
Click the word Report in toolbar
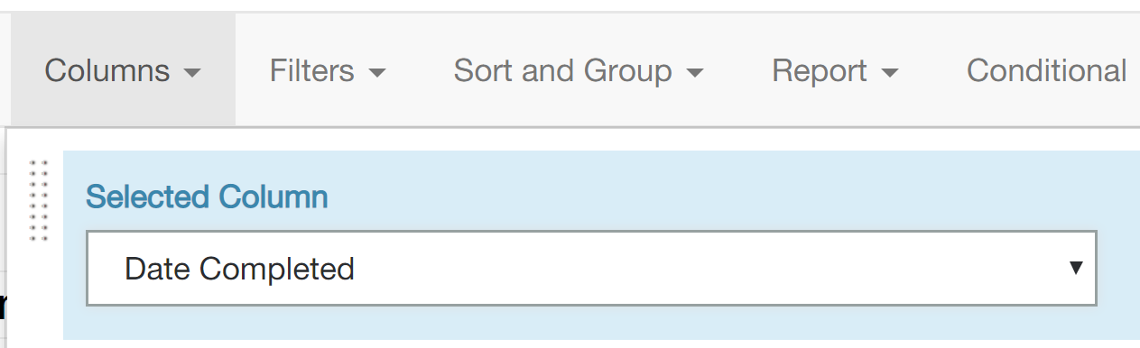pyautogui.click(x=820, y=70)
